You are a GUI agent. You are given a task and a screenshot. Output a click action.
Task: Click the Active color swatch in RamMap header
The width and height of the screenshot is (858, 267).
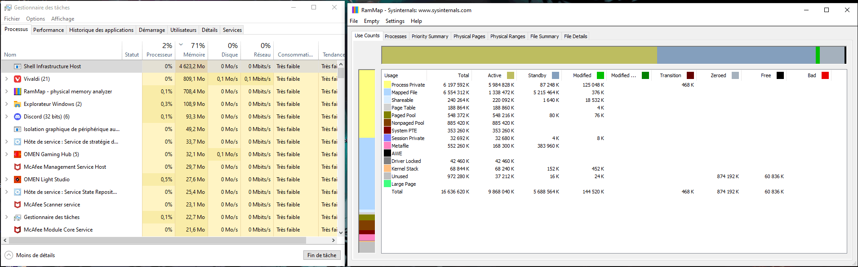pos(511,75)
